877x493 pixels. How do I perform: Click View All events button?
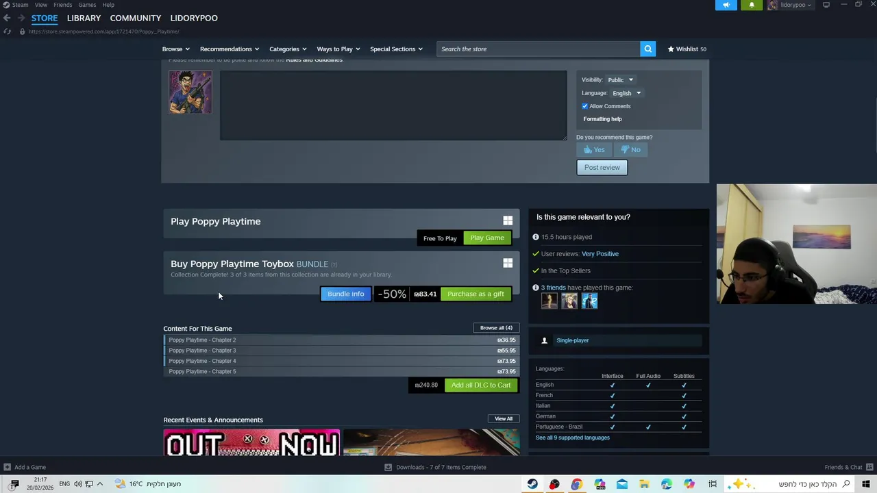click(504, 418)
